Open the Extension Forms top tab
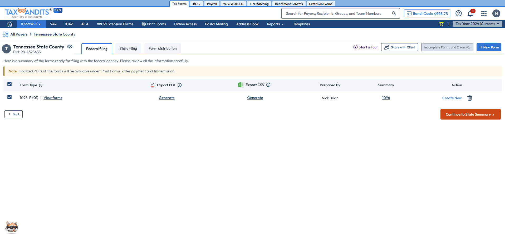 [x=321, y=4]
